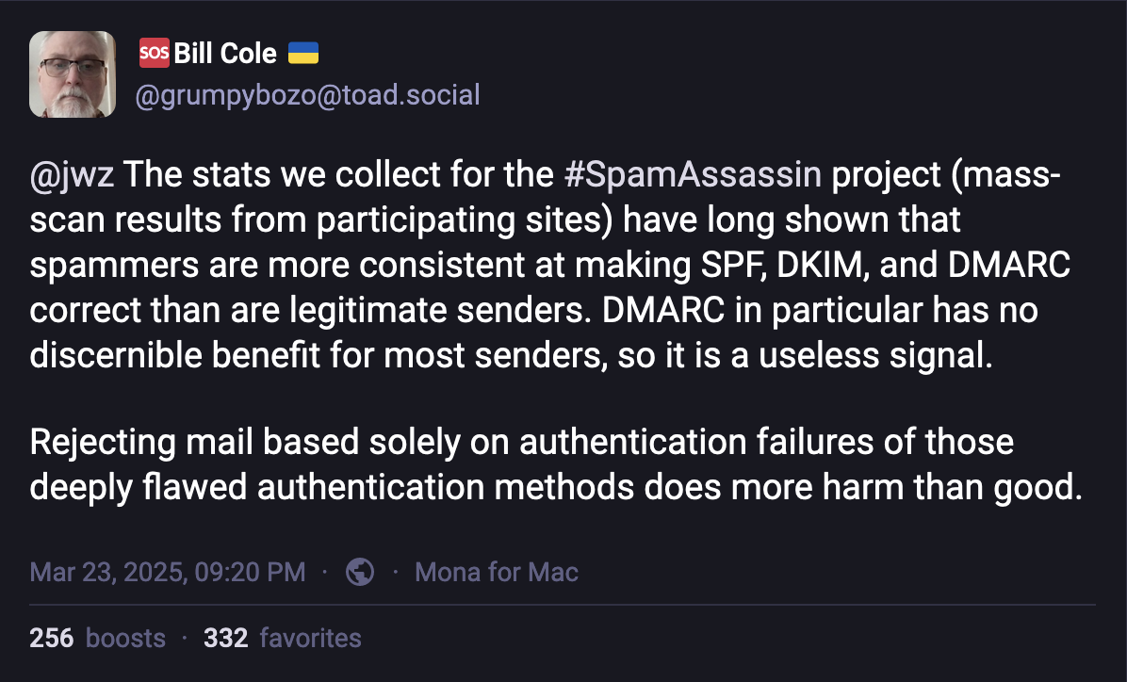
Task: Click the Mar 23, 2025 timestamp
Action: tap(168, 572)
